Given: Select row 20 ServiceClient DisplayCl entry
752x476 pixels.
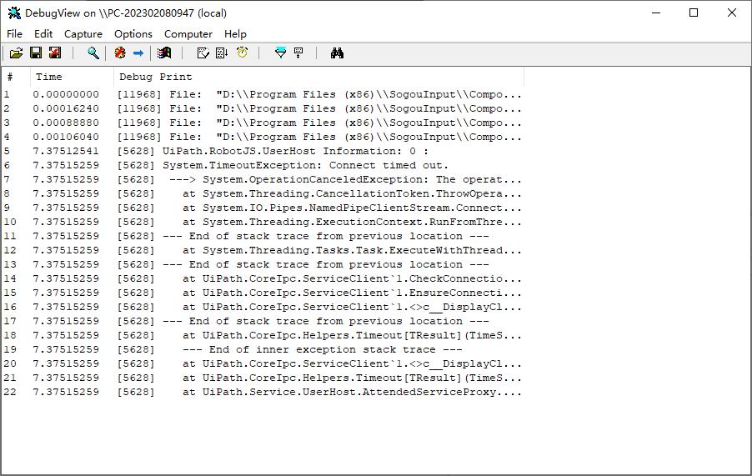Looking at the screenshot, I should (x=263, y=363).
